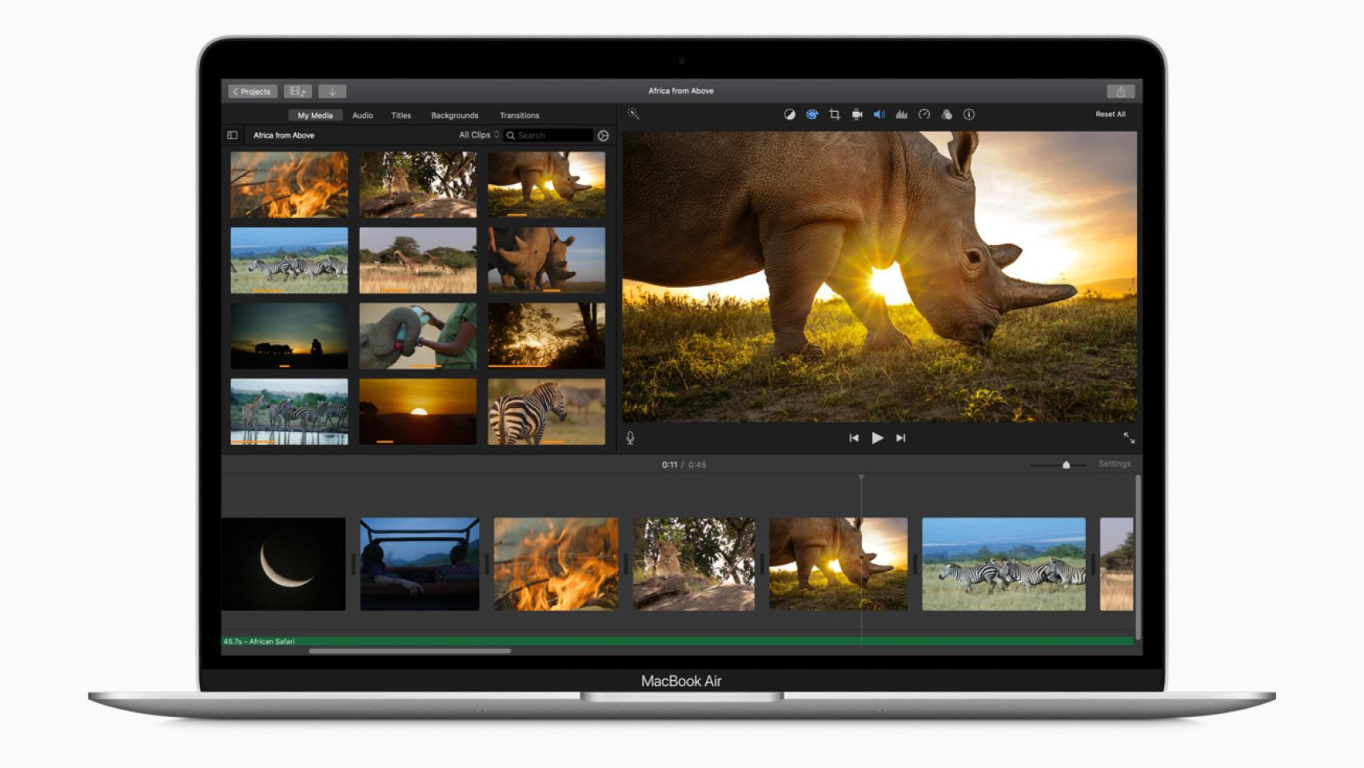1364x768 pixels.
Task: Select the lion timeline clip
Action: pyautogui.click(x=693, y=564)
